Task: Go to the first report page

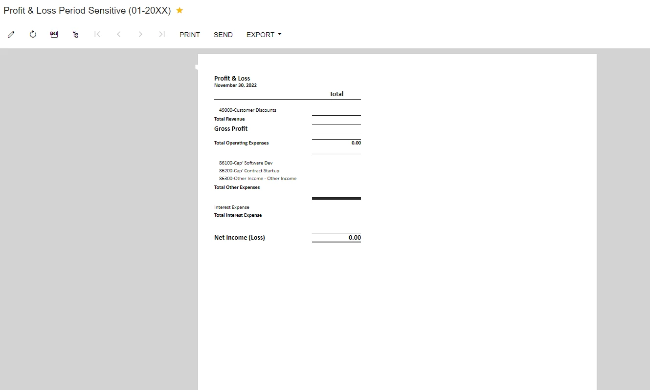Action: (97, 34)
